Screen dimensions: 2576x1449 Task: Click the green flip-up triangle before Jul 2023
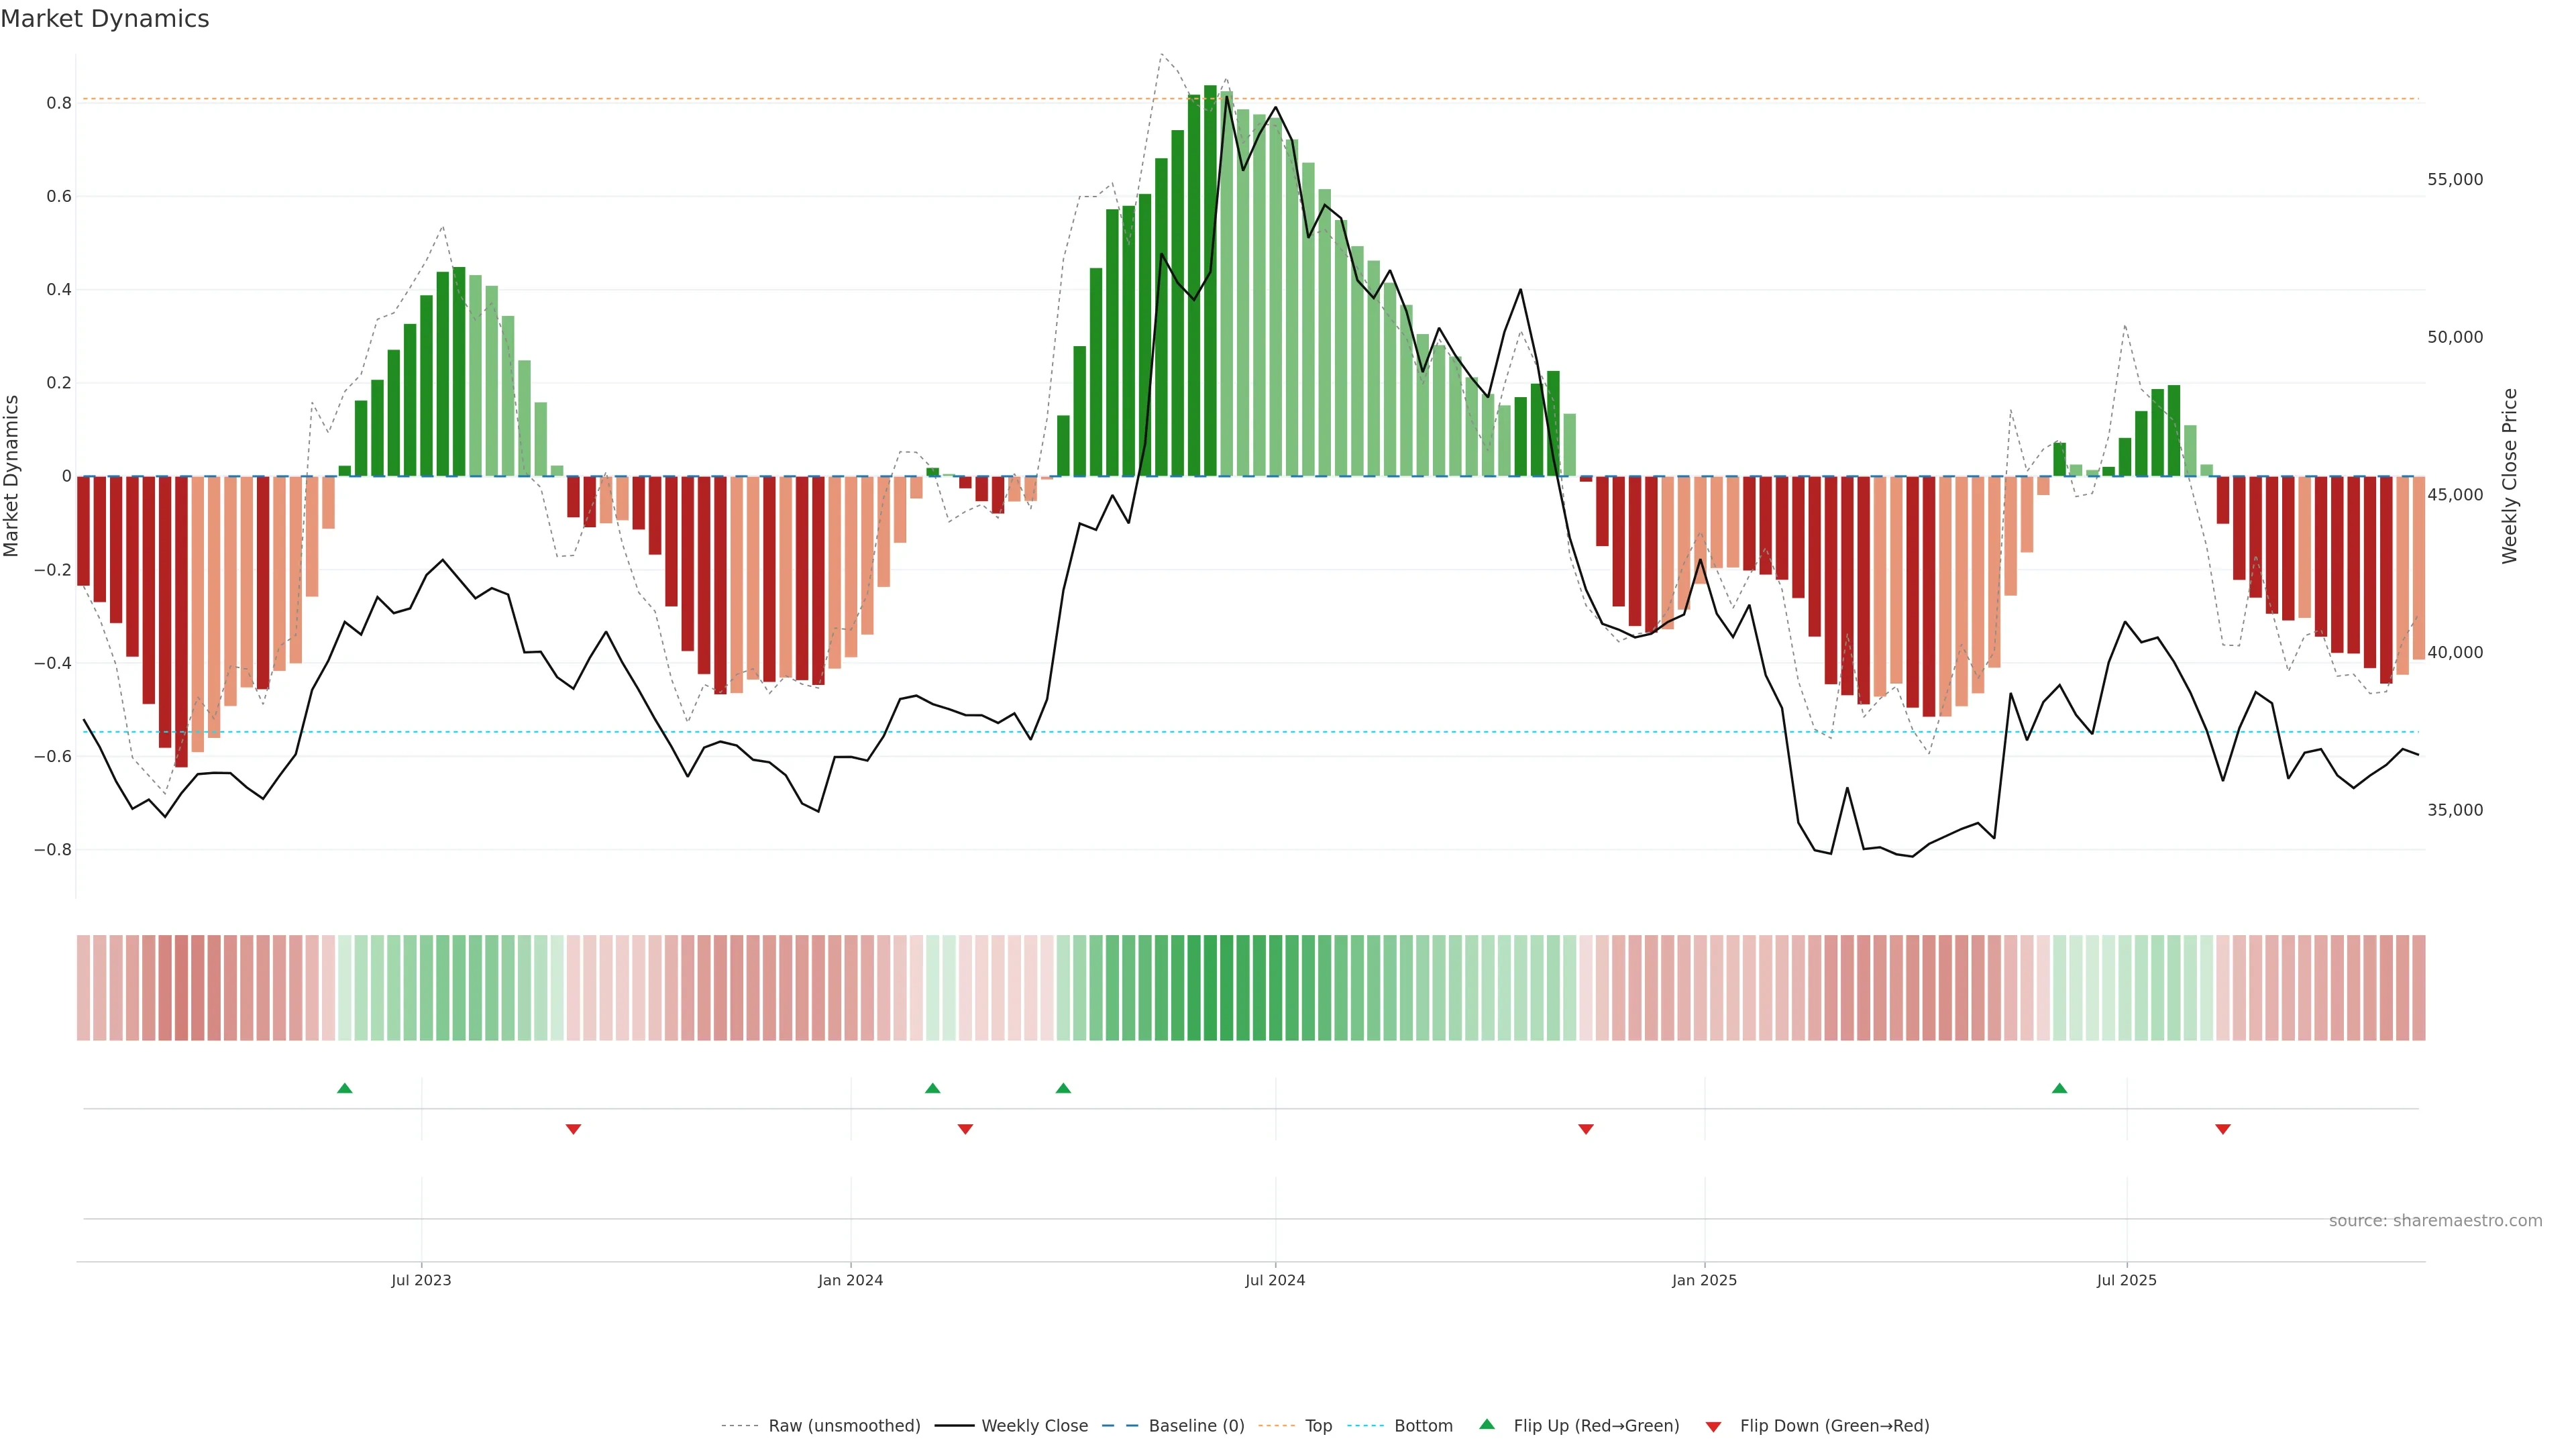(345, 1088)
